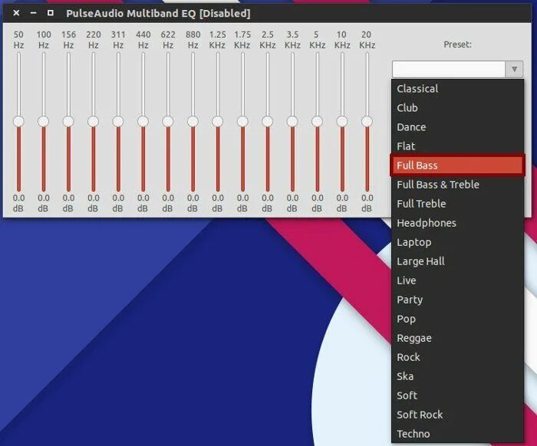Image resolution: width=537 pixels, height=446 pixels.
Task: Pick the Full Treble preset
Action: coord(457,204)
